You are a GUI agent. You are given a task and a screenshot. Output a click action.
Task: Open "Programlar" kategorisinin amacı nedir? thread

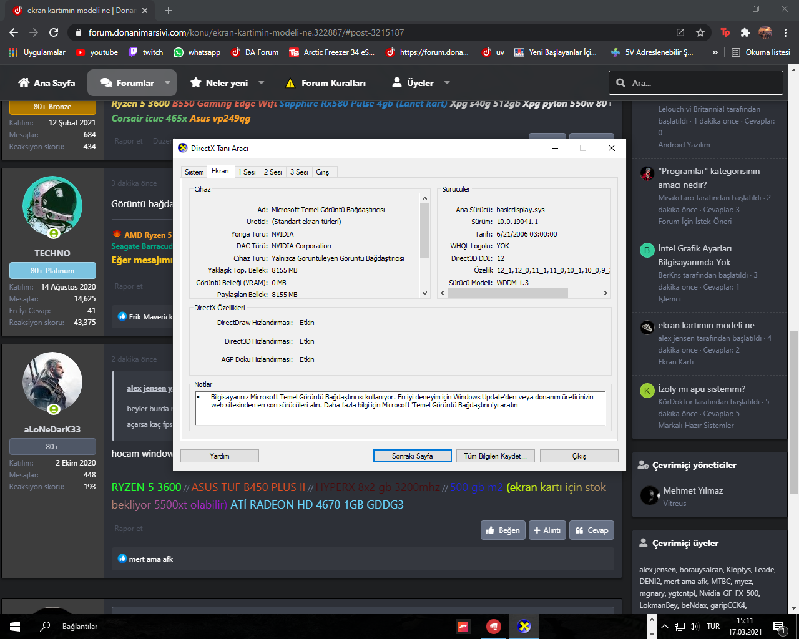coord(709,178)
